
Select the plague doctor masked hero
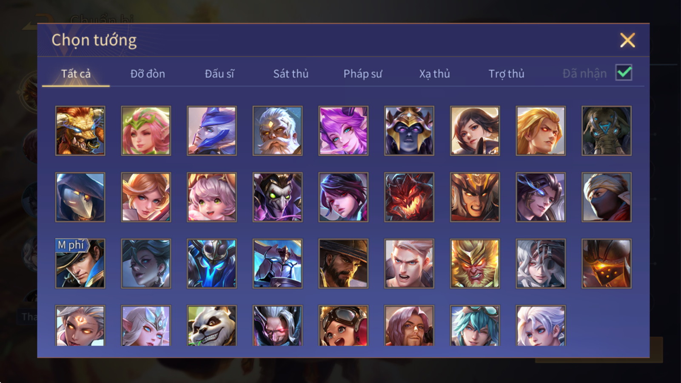(80, 197)
